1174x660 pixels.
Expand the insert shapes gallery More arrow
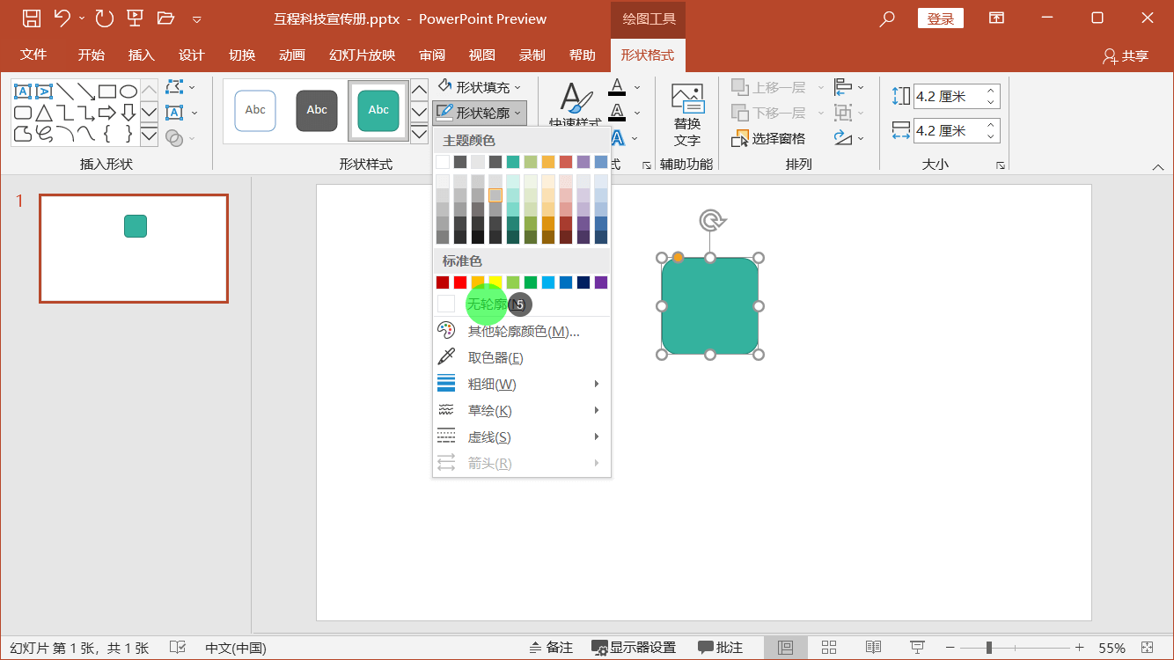pos(149,136)
